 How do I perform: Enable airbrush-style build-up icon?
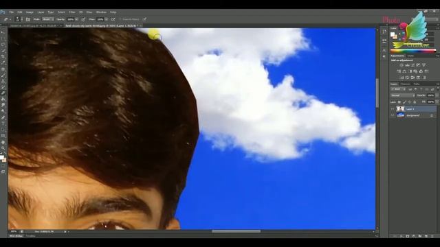tap(113, 19)
